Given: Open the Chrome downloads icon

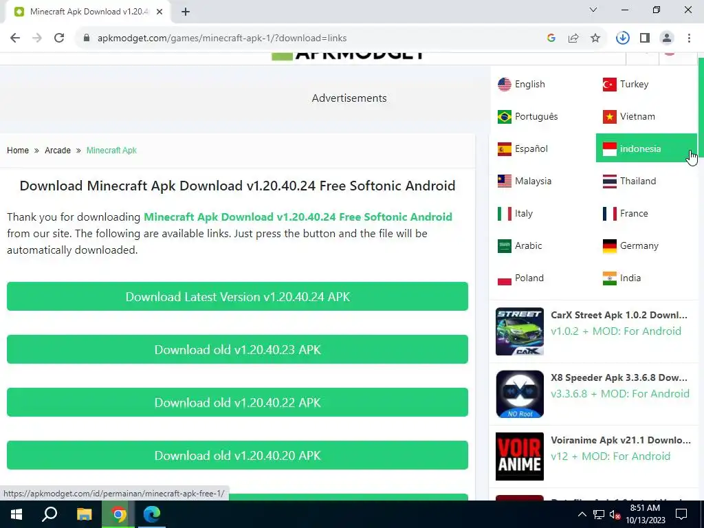Looking at the screenshot, I should 623,38.
